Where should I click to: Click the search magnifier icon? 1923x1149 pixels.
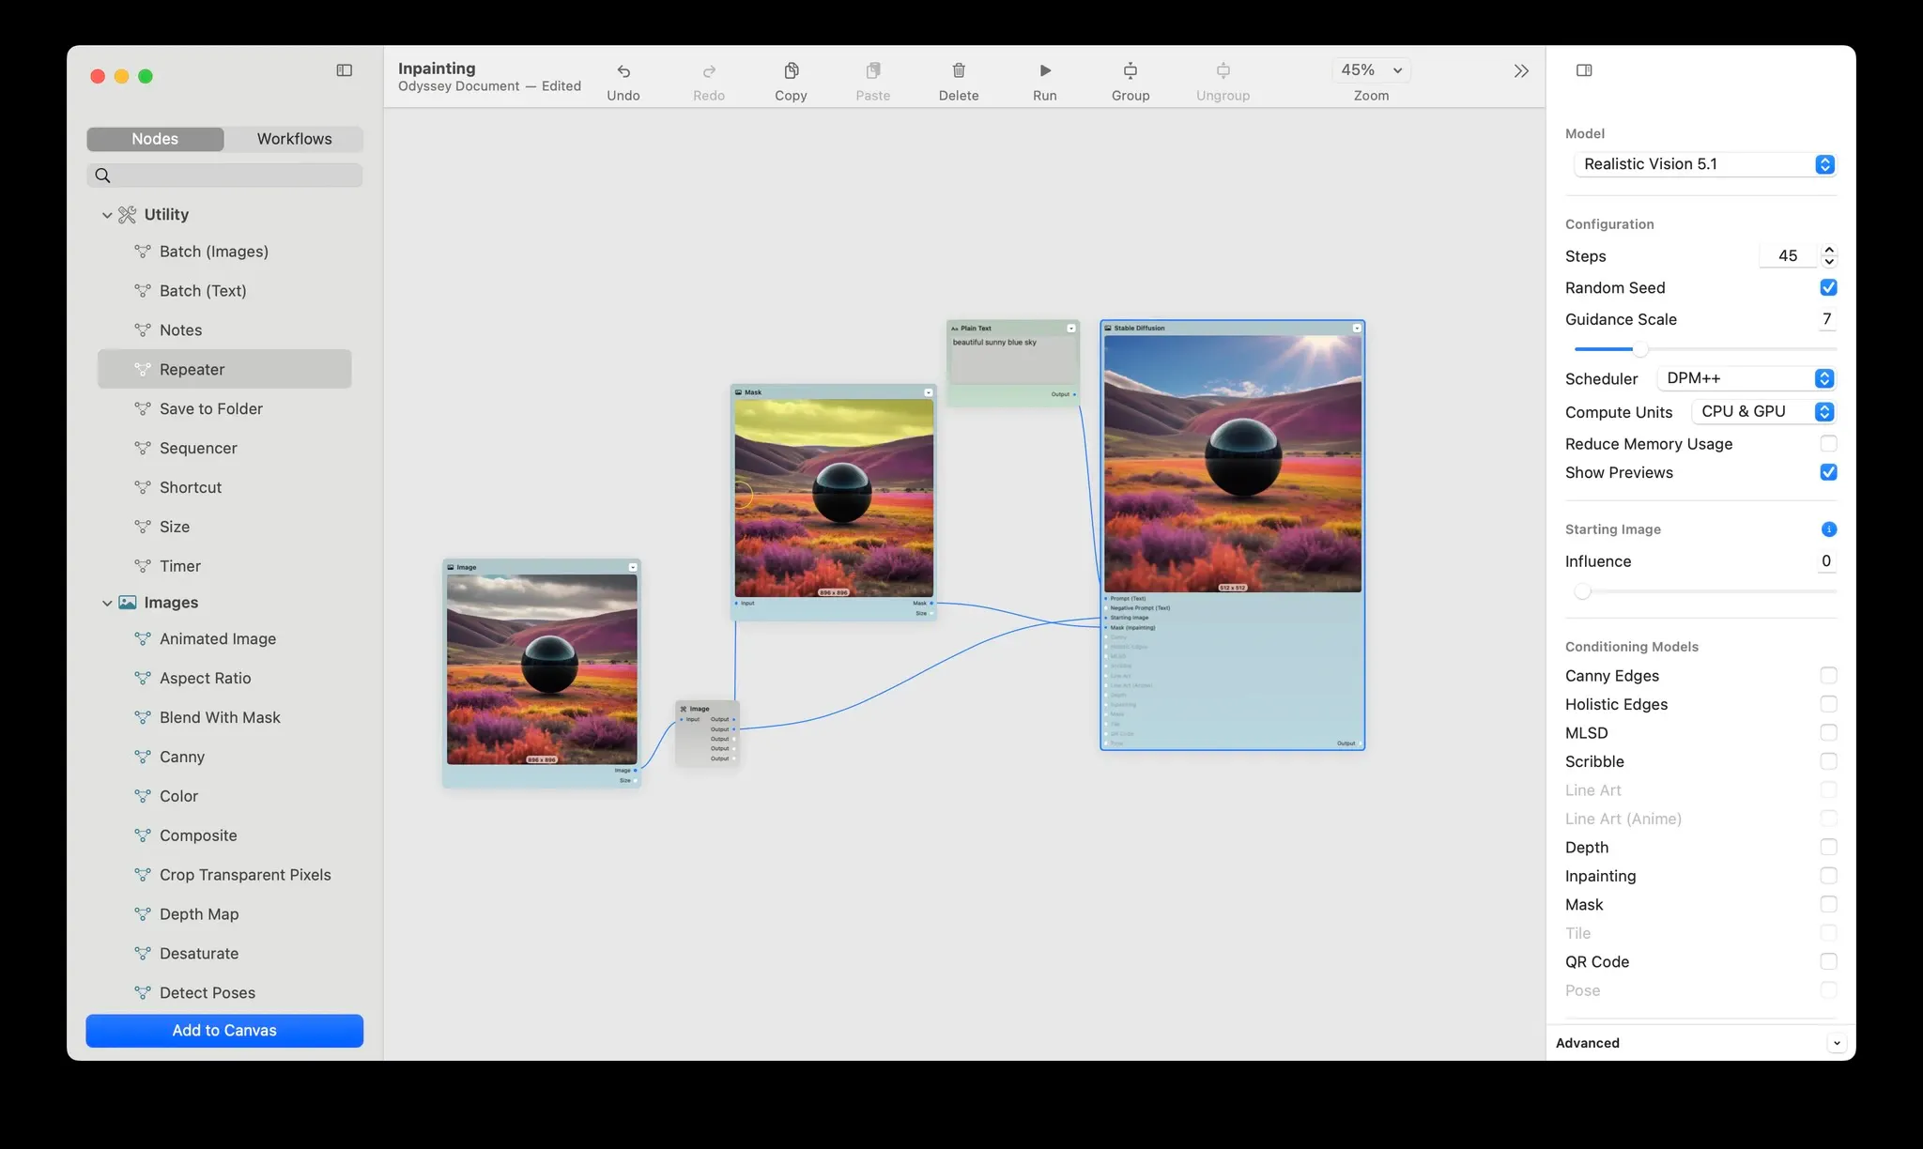tap(103, 176)
